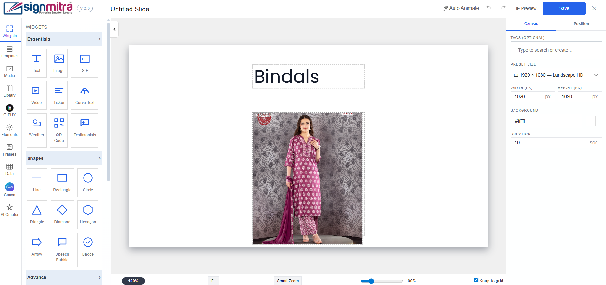Add a Triangle shape

[37, 215]
